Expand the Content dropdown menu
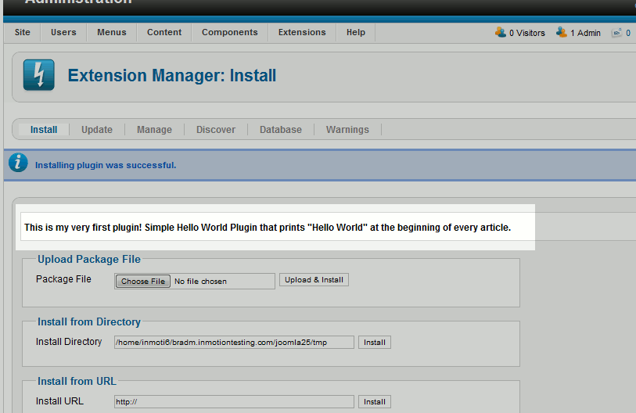This screenshot has height=413, width=636. 164,32
